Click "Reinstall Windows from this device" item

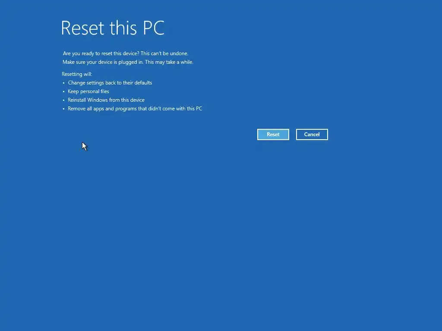106,100
